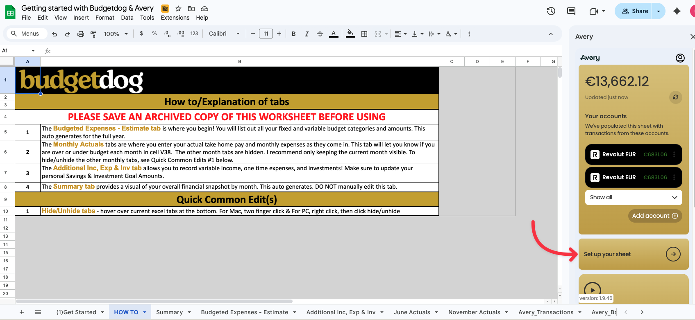Select the paint format tool
This screenshot has height=320, width=695.
pyautogui.click(x=93, y=34)
